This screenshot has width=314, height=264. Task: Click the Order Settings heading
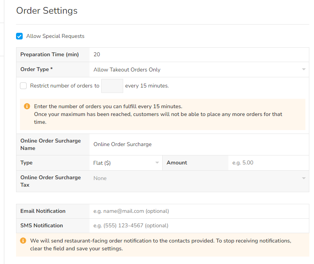[47, 11]
